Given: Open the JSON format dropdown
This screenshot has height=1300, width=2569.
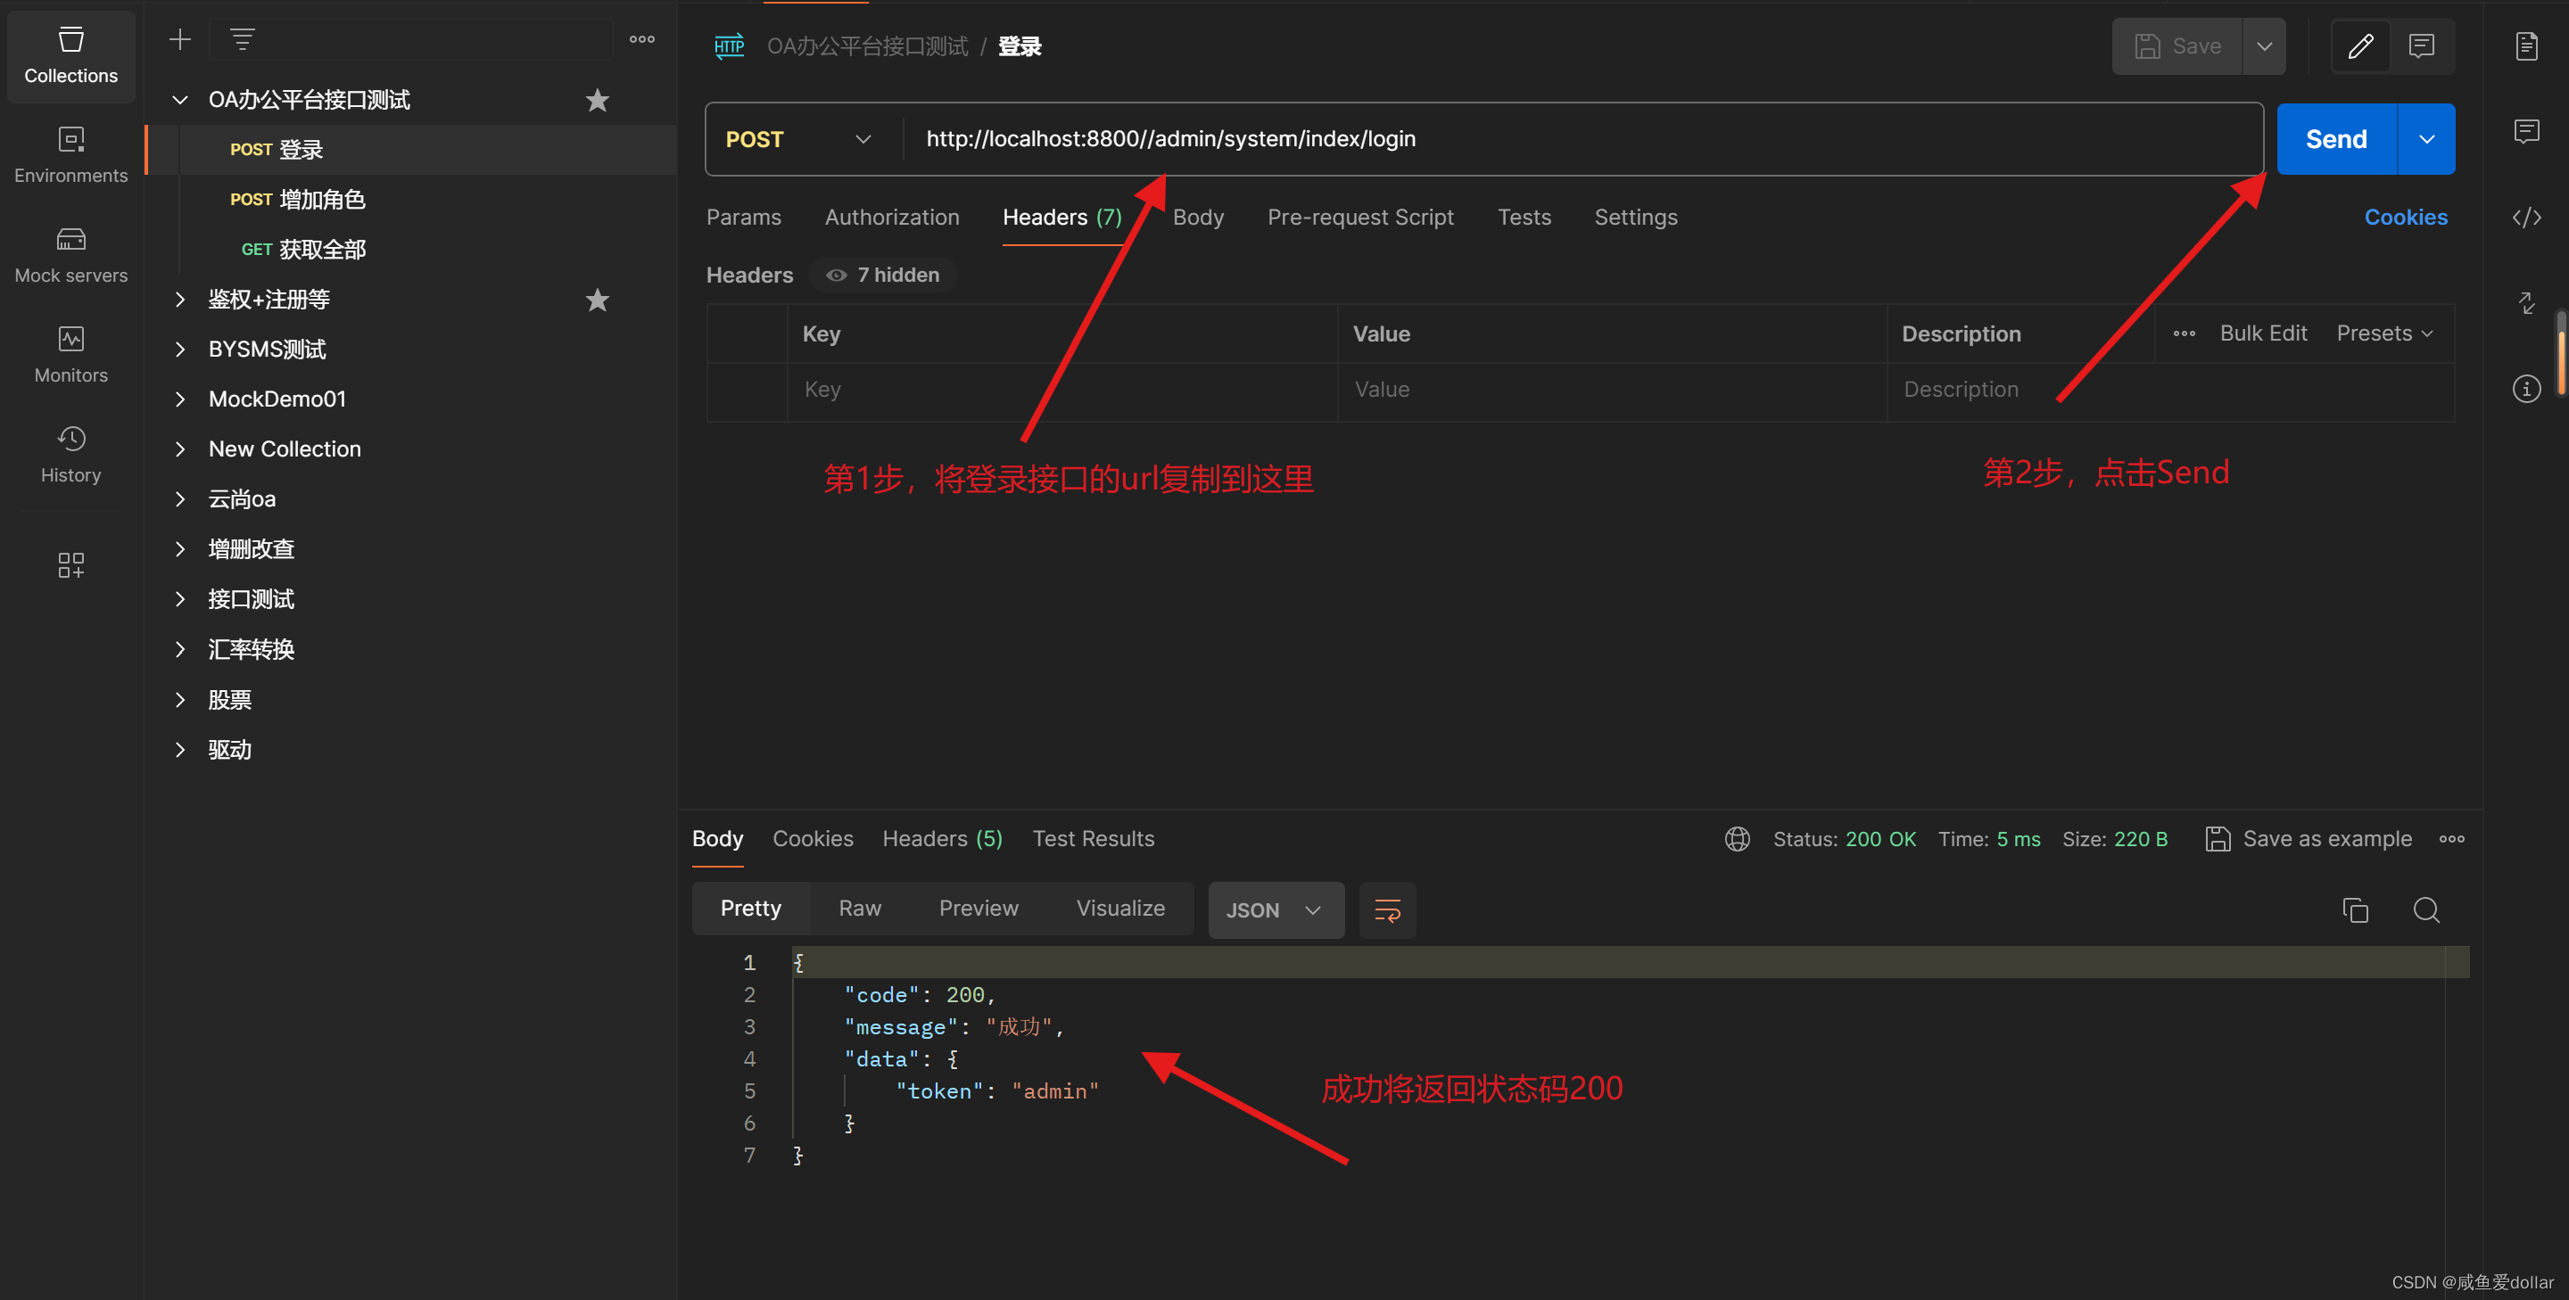Looking at the screenshot, I should [x=1276, y=910].
